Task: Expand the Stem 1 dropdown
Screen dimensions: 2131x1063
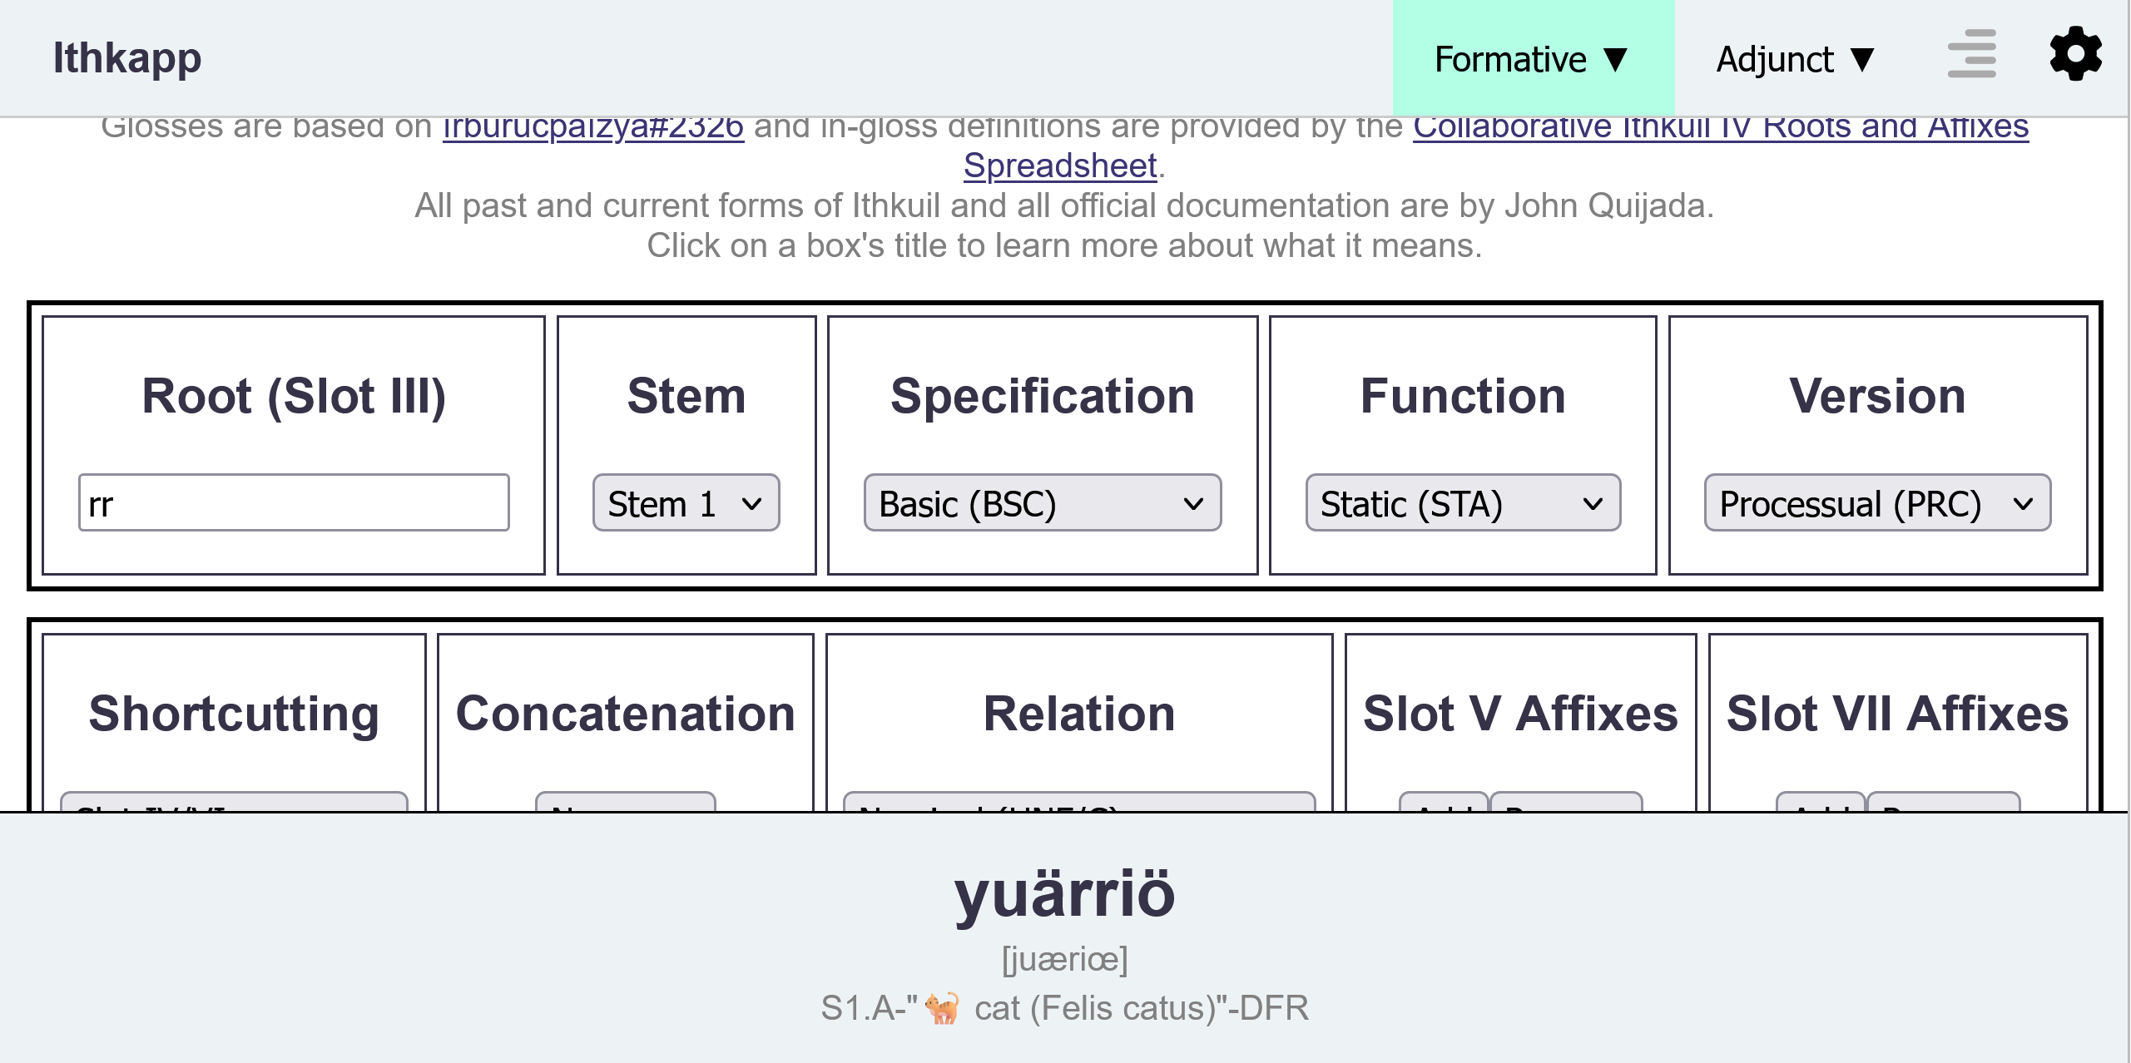Action: pos(686,503)
